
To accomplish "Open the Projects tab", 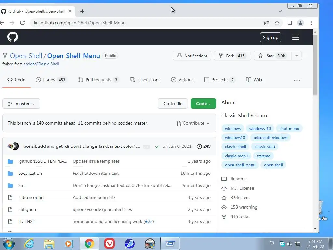I will coord(220,80).
